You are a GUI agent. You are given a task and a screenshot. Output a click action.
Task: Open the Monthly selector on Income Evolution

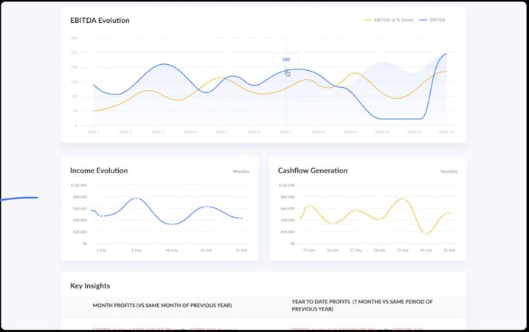[x=241, y=171]
